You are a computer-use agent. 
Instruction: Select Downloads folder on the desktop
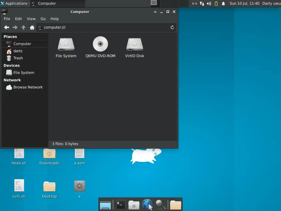click(49, 157)
